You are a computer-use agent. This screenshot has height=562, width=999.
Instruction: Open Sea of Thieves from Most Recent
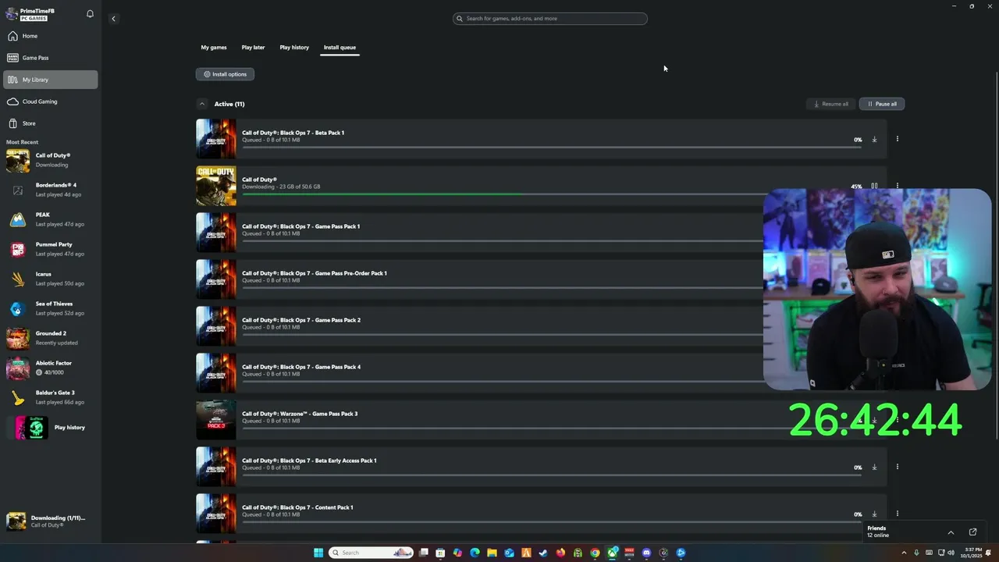[x=51, y=308]
